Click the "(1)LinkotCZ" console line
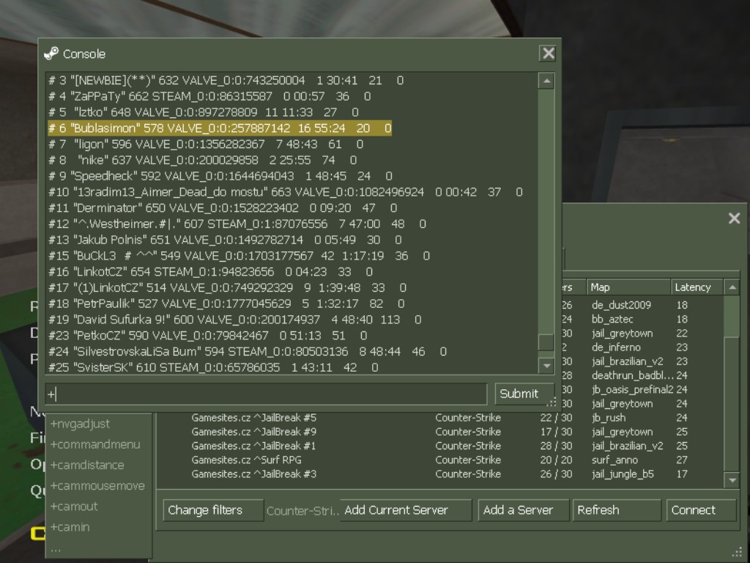 pos(227,287)
